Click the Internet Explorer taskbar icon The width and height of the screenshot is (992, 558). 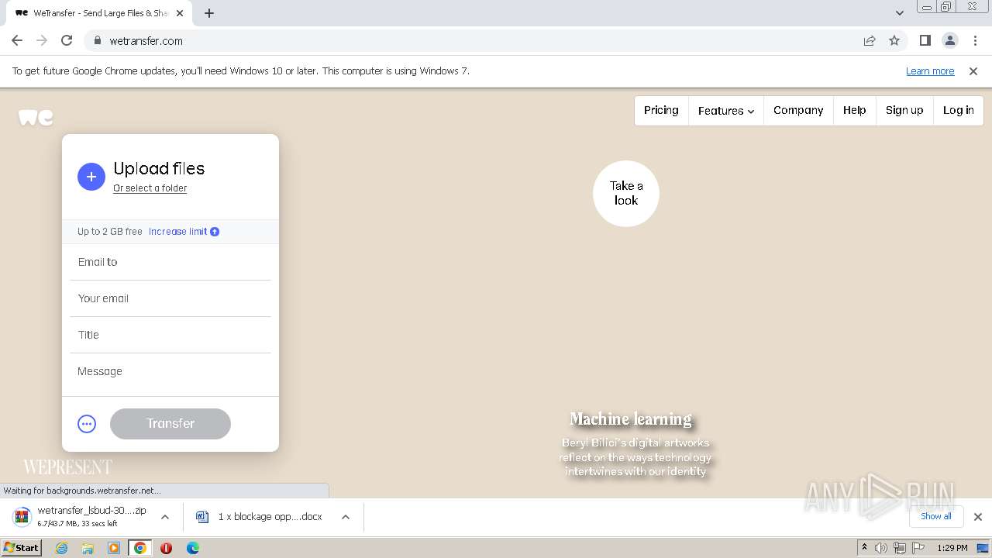pos(61,548)
